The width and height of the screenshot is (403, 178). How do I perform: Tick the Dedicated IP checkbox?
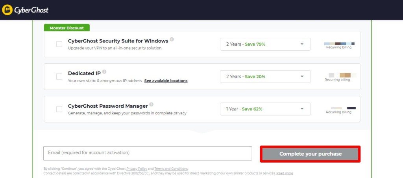click(59, 77)
